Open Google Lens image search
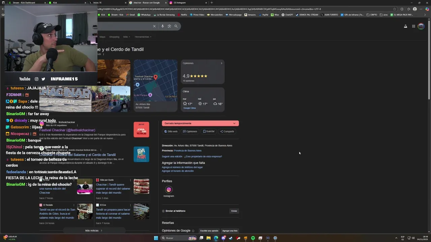The width and height of the screenshot is (431, 242). coord(169,26)
